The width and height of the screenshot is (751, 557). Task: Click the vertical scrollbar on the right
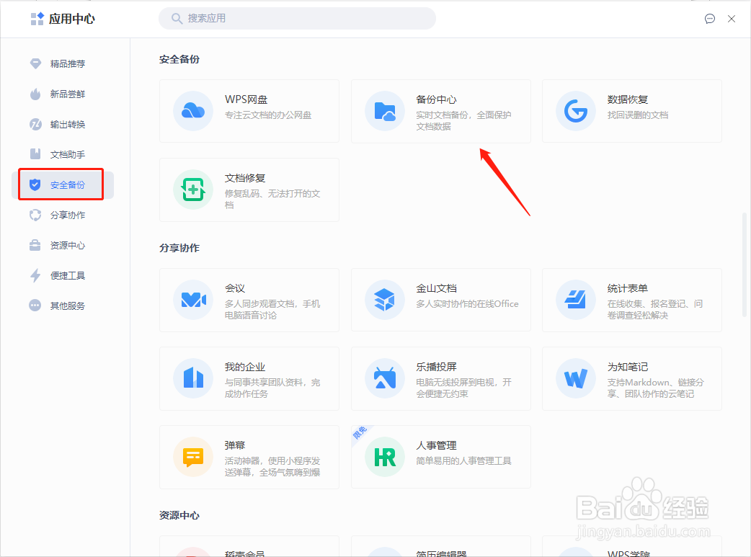pyautogui.click(x=745, y=264)
